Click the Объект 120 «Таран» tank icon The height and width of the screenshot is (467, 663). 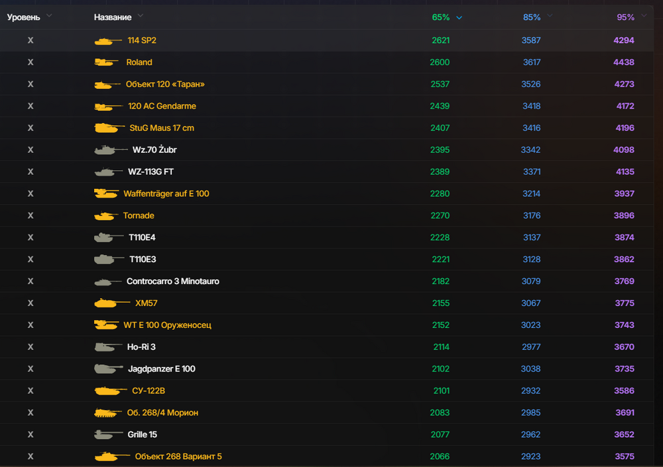[107, 85]
